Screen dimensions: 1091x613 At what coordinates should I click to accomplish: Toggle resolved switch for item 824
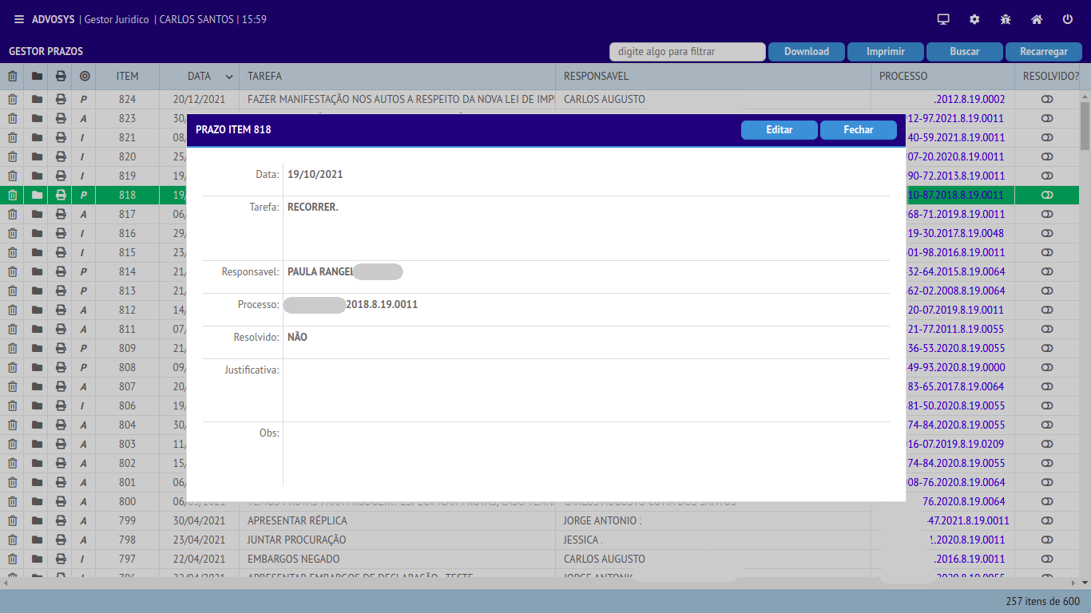tap(1047, 100)
